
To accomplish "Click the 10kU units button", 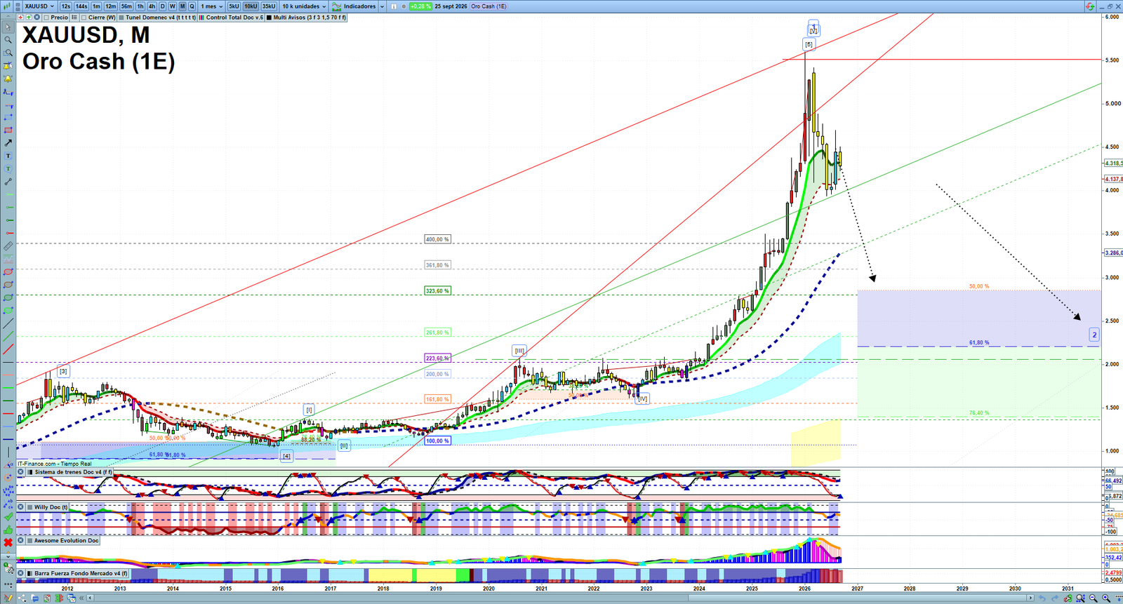I will coord(251,6).
